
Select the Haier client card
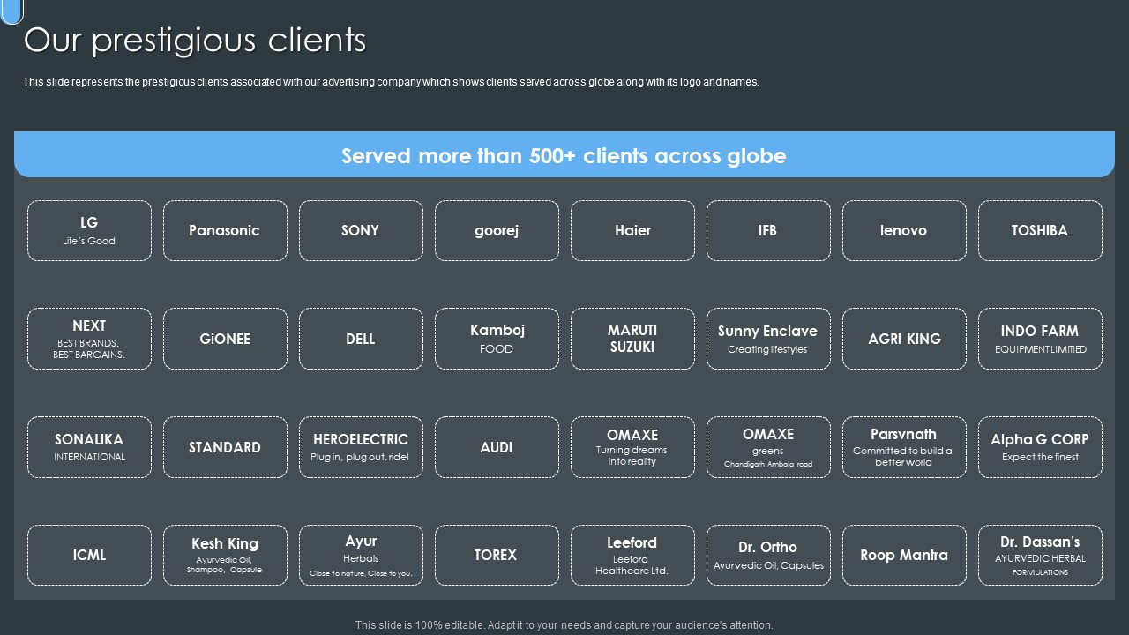tap(632, 230)
